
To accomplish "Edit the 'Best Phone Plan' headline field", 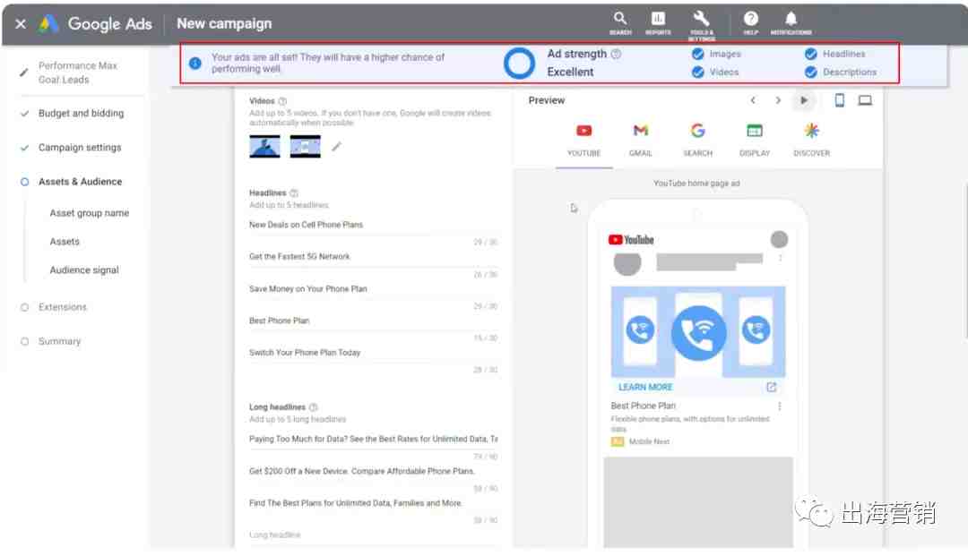I will pyautogui.click(x=373, y=321).
